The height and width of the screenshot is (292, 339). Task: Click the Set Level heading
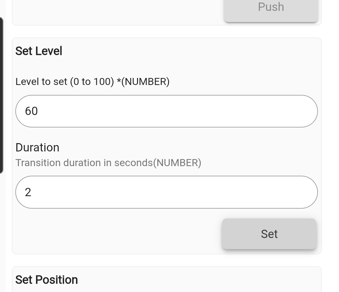coord(39,51)
